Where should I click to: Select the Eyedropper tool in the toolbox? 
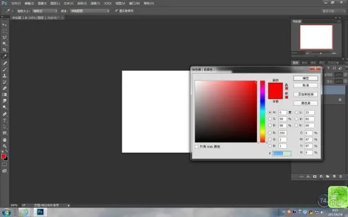click(5, 56)
